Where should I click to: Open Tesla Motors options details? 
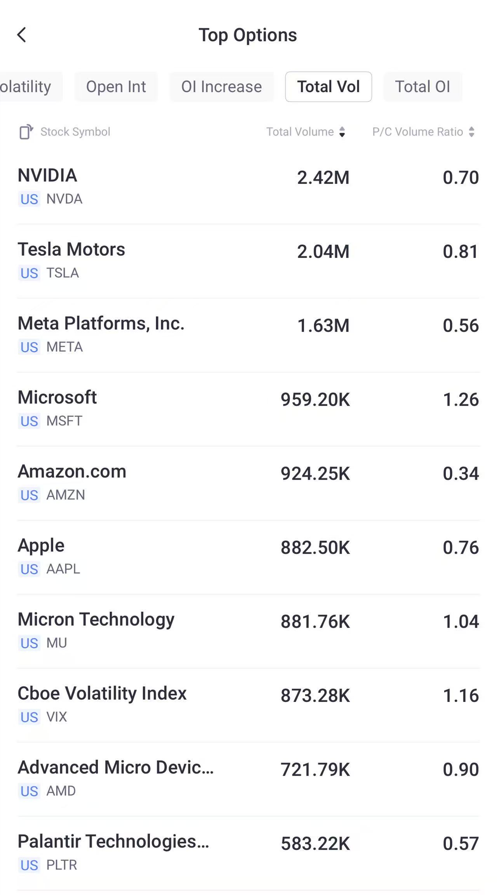pos(248,260)
